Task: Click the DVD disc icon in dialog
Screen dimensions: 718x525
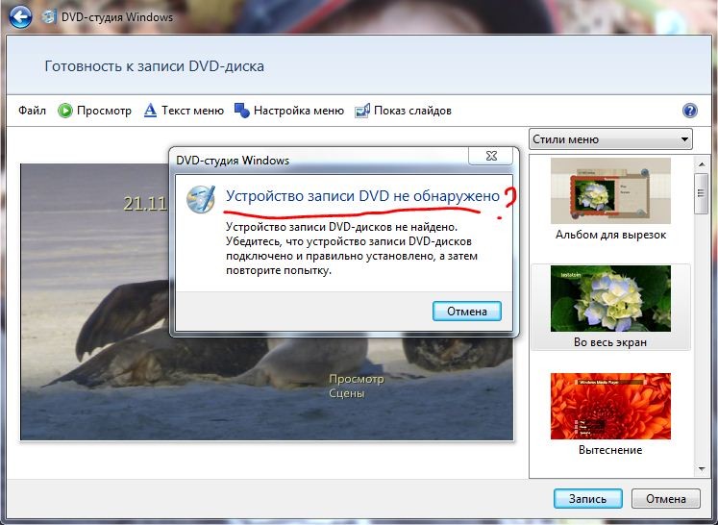Action: pos(201,197)
